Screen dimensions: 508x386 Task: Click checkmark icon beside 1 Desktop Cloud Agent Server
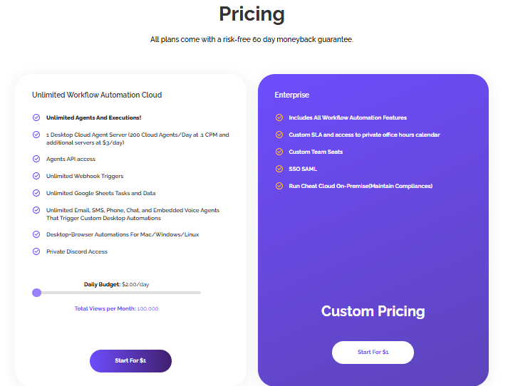tap(36, 135)
